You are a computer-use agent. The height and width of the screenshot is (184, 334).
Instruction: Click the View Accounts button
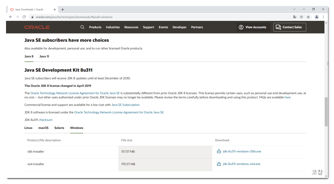(x=253, y=27)
